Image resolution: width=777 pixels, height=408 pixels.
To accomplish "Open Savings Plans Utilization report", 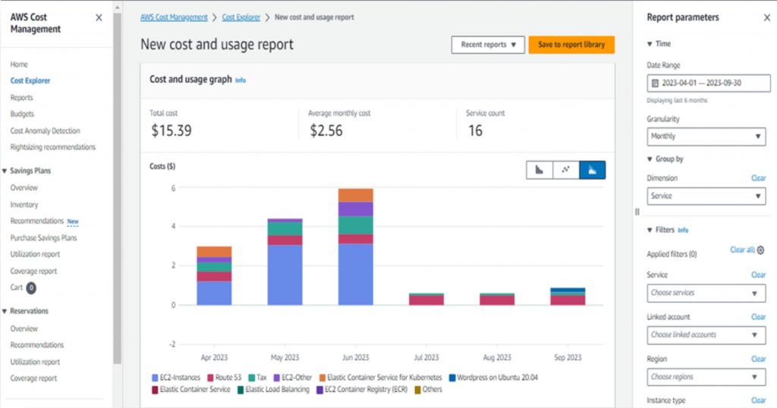I will [x=35, y=255].
